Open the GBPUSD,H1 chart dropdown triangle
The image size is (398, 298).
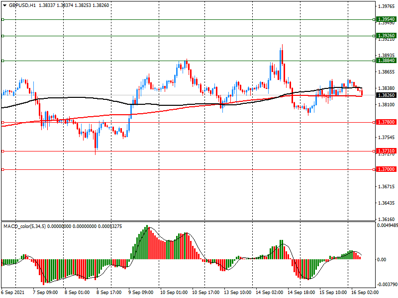[x=4, y=5]
